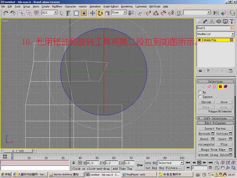
Task: Switch to the Utilities command panel tab
Action: pyautogui.click(x=232, y=21)
